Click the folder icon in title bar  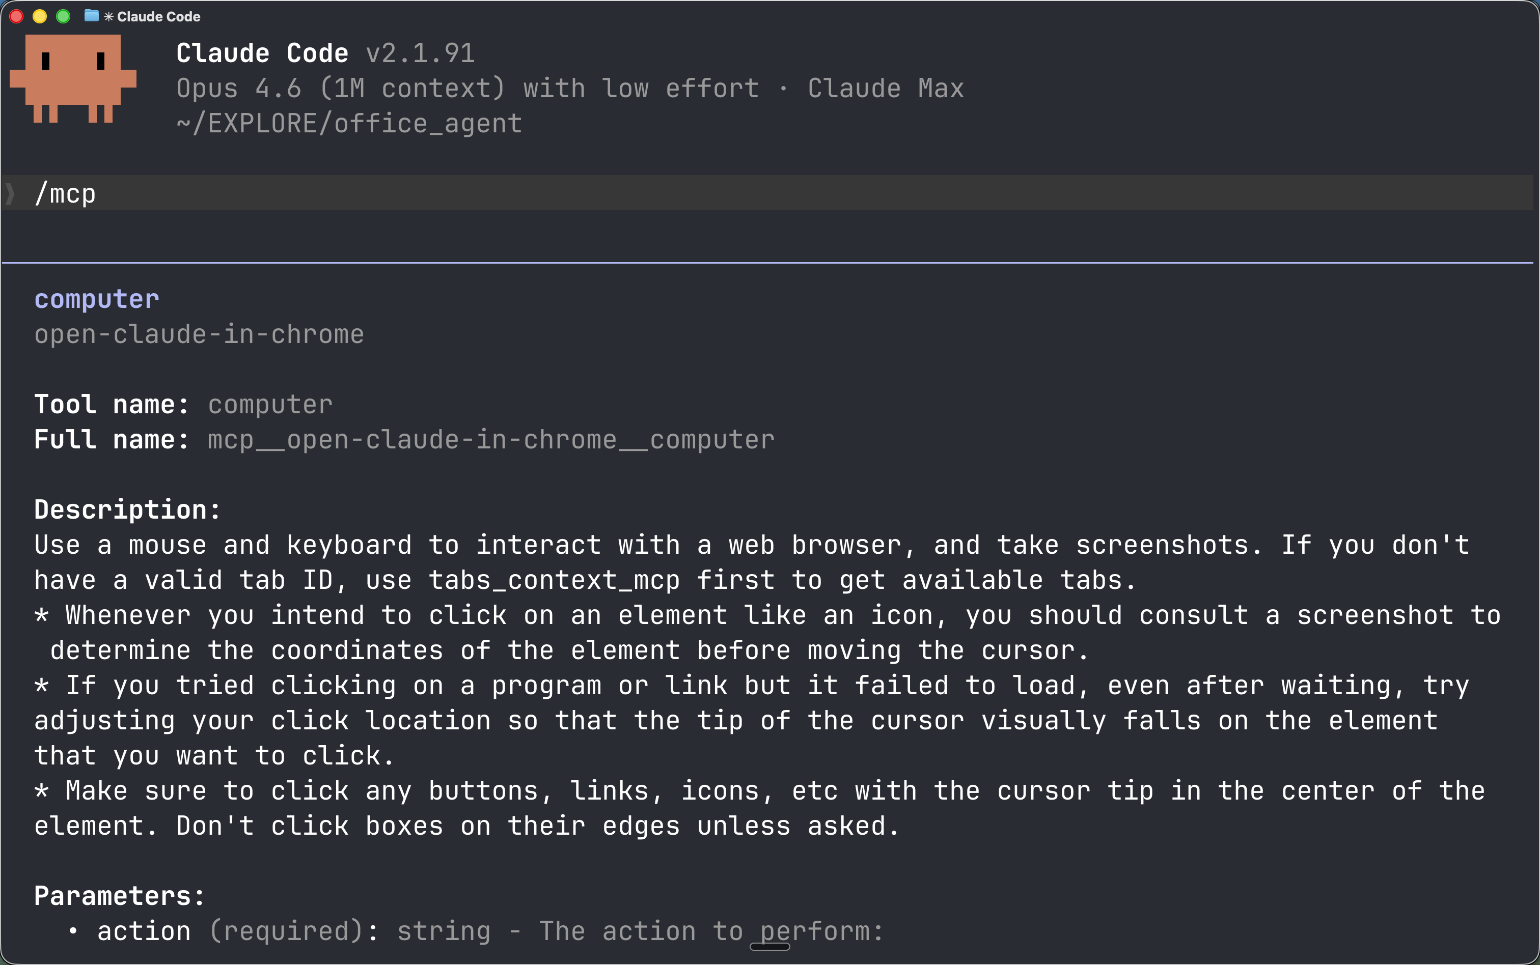coord(91,16)
